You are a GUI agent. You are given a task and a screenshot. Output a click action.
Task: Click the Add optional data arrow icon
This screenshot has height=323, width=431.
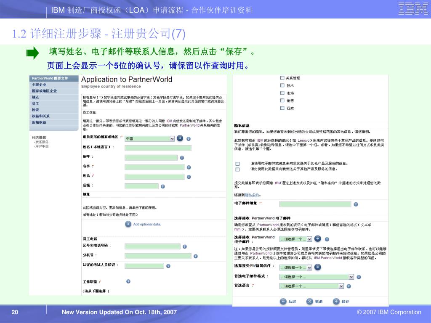click(128, 224)
